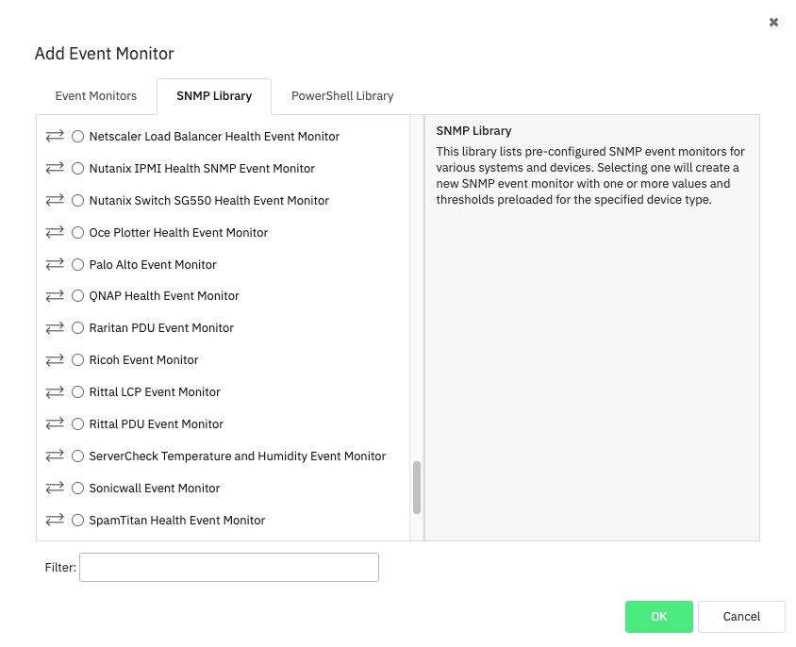This screenshot has height=647, width=796.
Task: Click the transfer arrows icon beside Netscaler Load Balancer
Action: click(55, 136)
